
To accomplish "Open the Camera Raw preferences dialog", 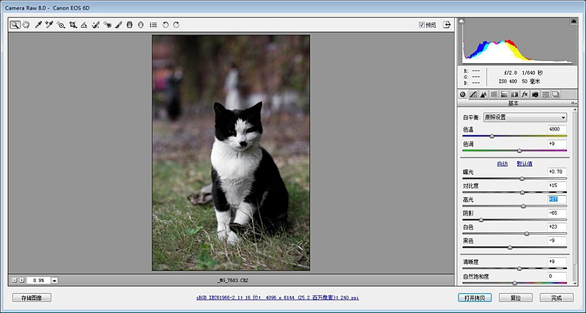I will click(153, 25).
